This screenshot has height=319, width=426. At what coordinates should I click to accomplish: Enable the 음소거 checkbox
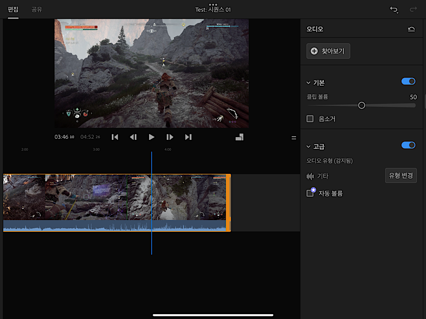(310, 119)
